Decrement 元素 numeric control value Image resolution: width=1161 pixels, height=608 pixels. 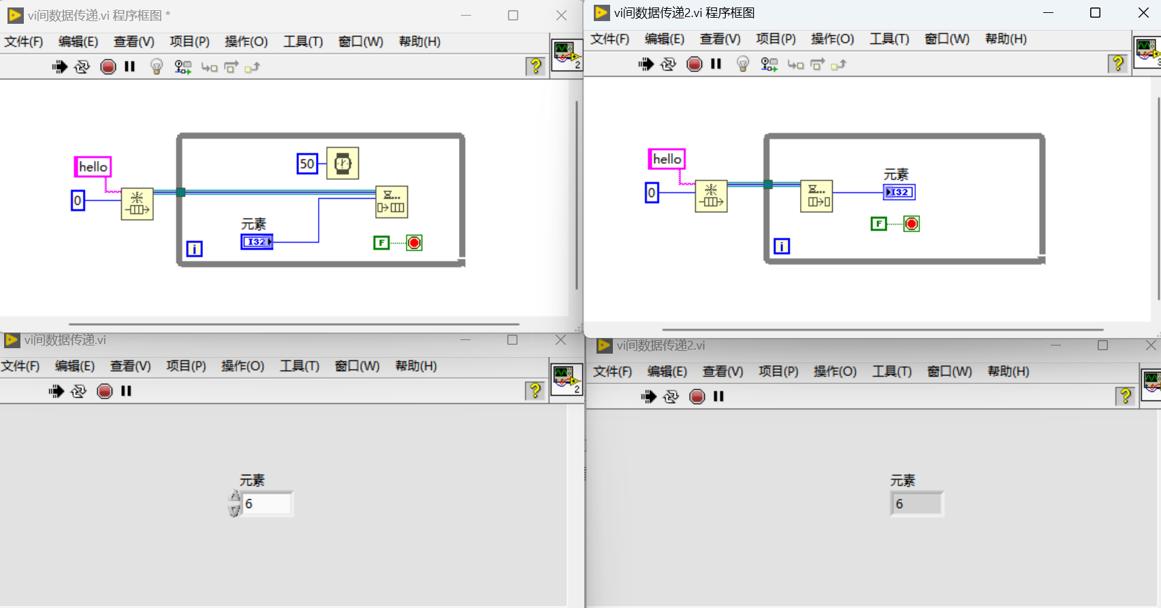[x=235, y=510]
